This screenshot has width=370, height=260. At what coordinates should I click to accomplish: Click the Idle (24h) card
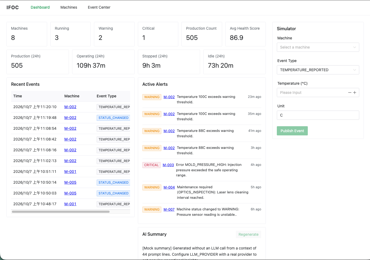(235, 62)
